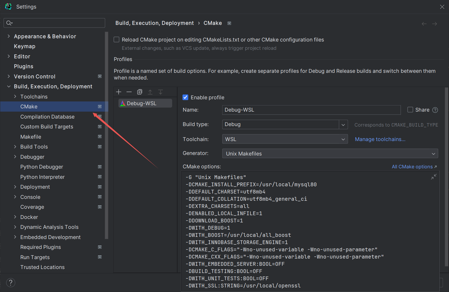The width and height of the screenshot is (449, 292).
Task: Click the search magnifier icon
Action: [x=9, y=23]
